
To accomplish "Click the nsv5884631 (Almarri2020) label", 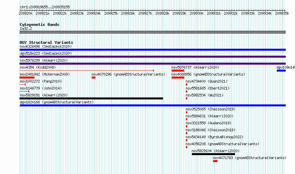I will [209, 116].
